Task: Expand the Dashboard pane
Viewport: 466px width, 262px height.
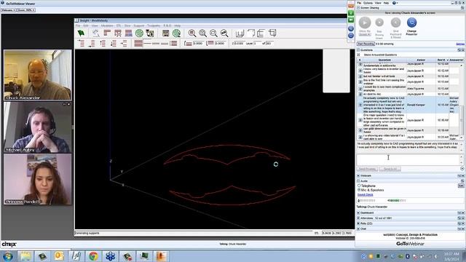Action: click(x=358, y=213)
